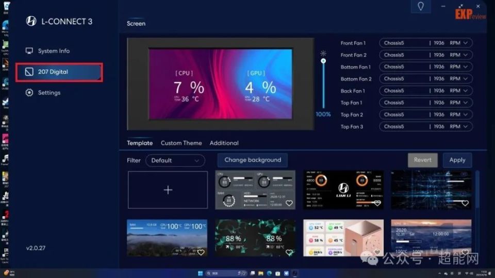Select the gray CPU/GPU gauges template thumbnail
This screenshot has height=278, width=495.
(x=255, y=190)
